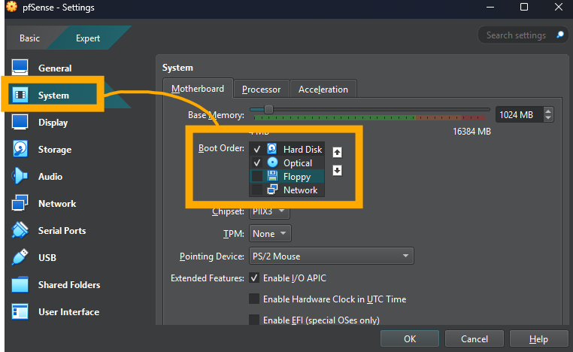Click the Network icon in boot order list
Screen dimensions: 573x352
point(272,190)
